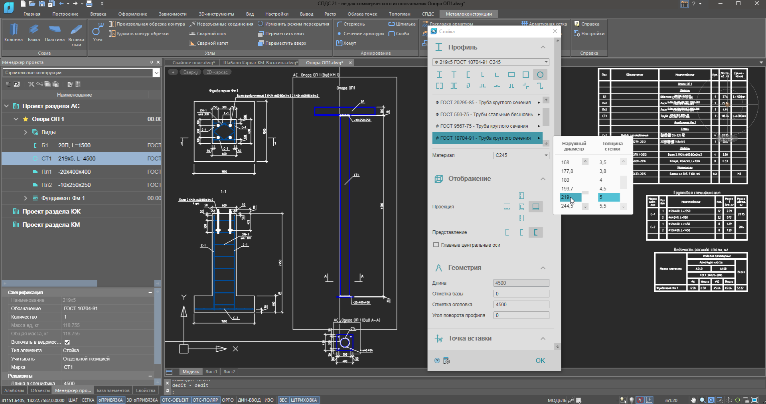Select ГОСТ 20295-85 pipe standard
This screenshot has height=404, width=766.
coord(488,103)
